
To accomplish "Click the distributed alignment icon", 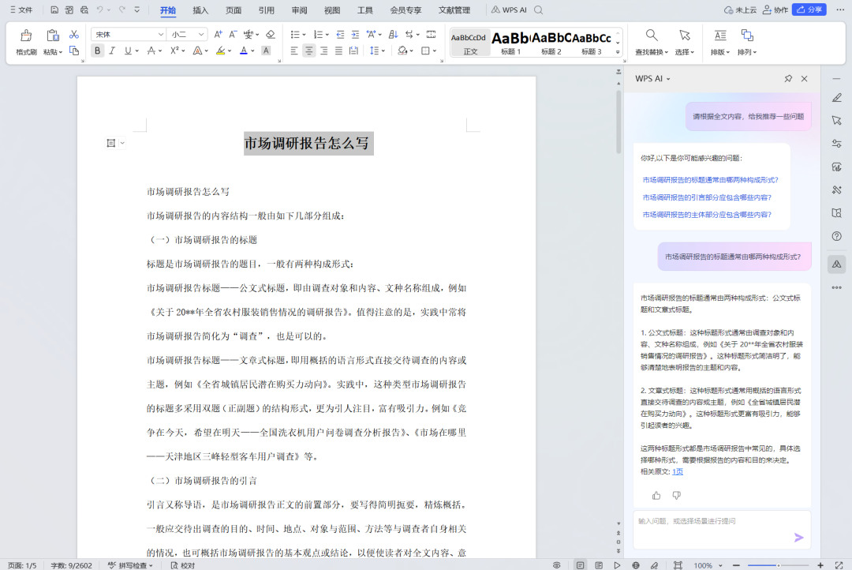I will tap(353, 51).
